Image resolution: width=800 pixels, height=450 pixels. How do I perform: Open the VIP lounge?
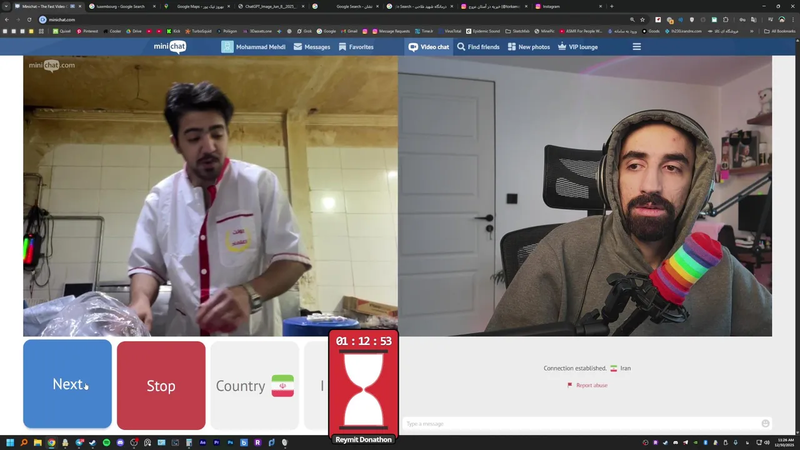(577, 47)
